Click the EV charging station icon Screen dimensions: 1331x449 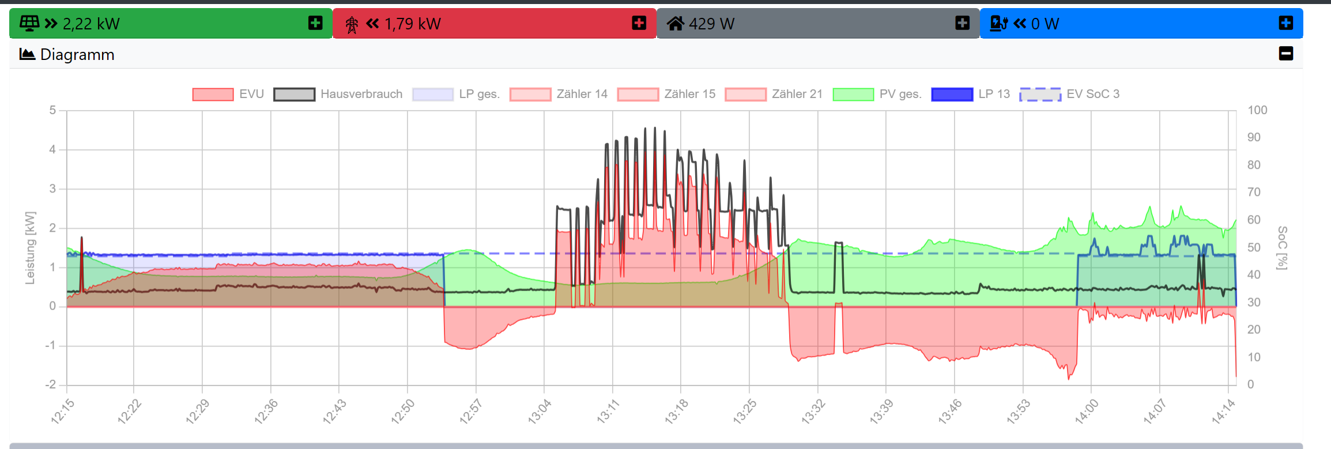point(998,23)
